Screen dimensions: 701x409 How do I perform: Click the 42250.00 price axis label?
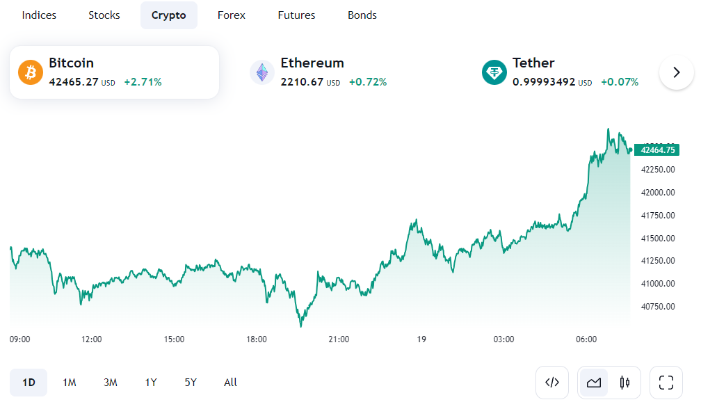coord(658,170)
